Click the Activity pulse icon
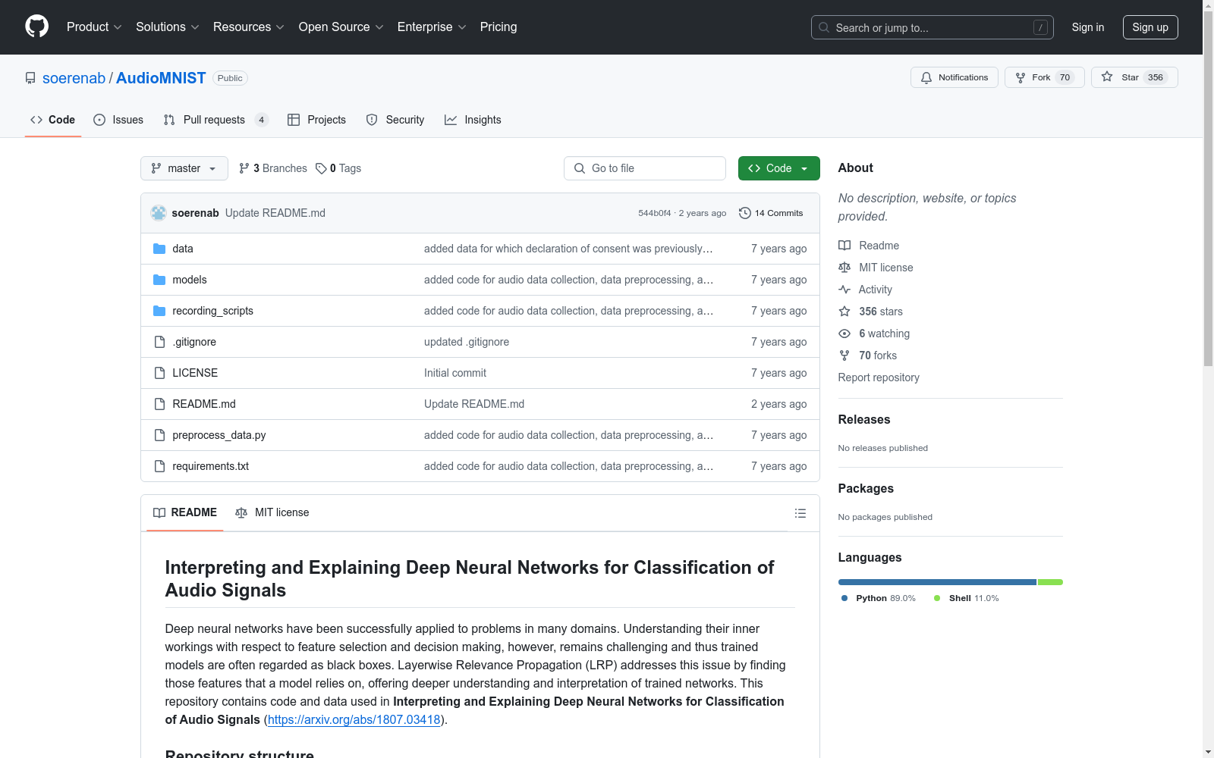Viewport: 1214px width, 758px height. 844,290
